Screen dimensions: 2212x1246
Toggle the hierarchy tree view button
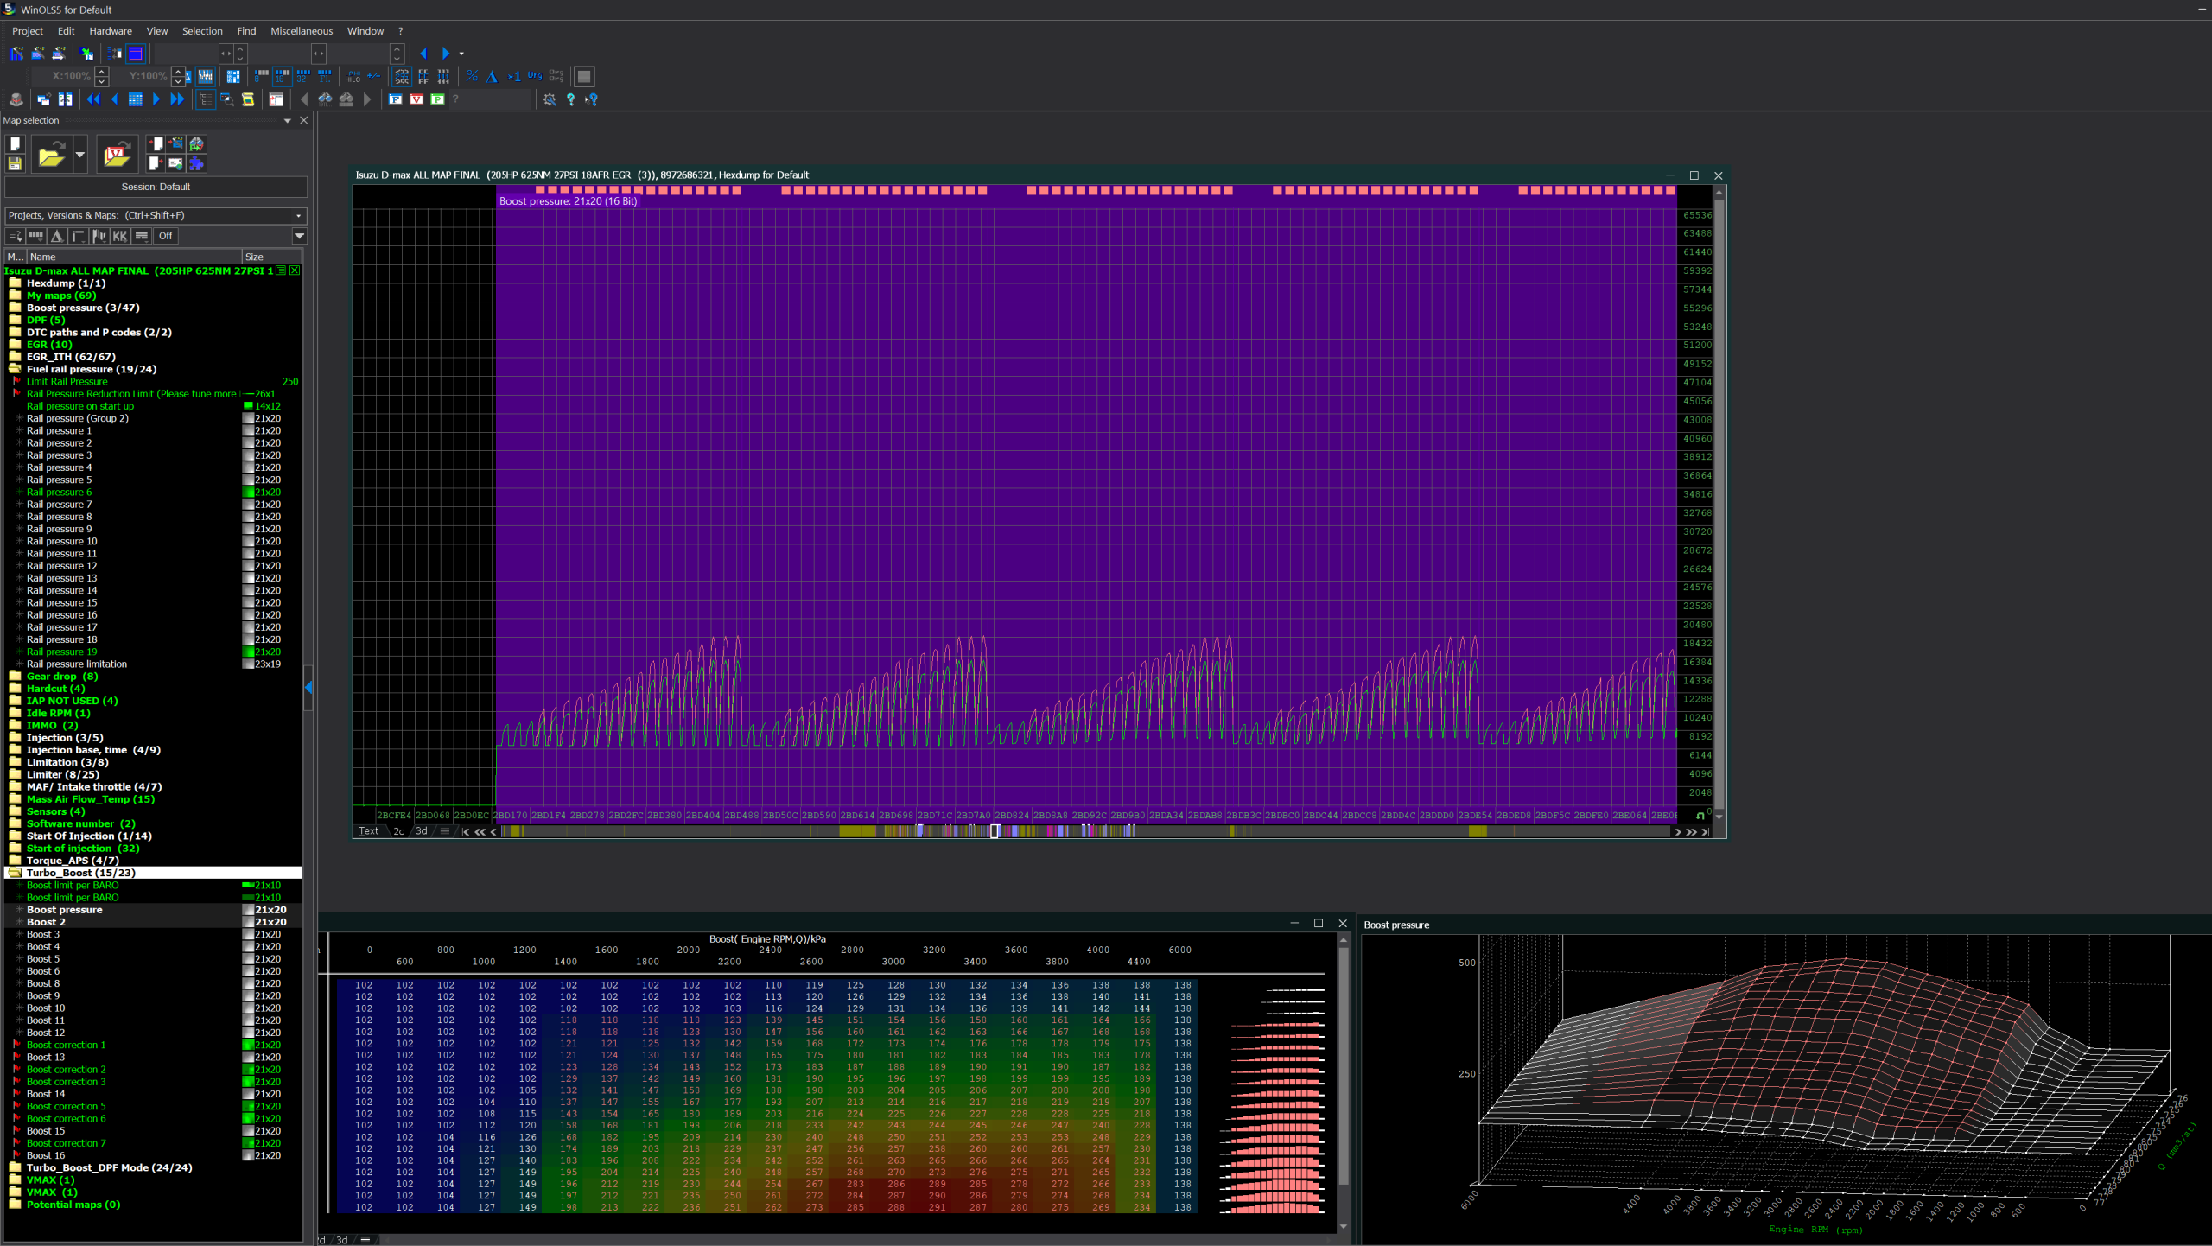pos(206,99)
